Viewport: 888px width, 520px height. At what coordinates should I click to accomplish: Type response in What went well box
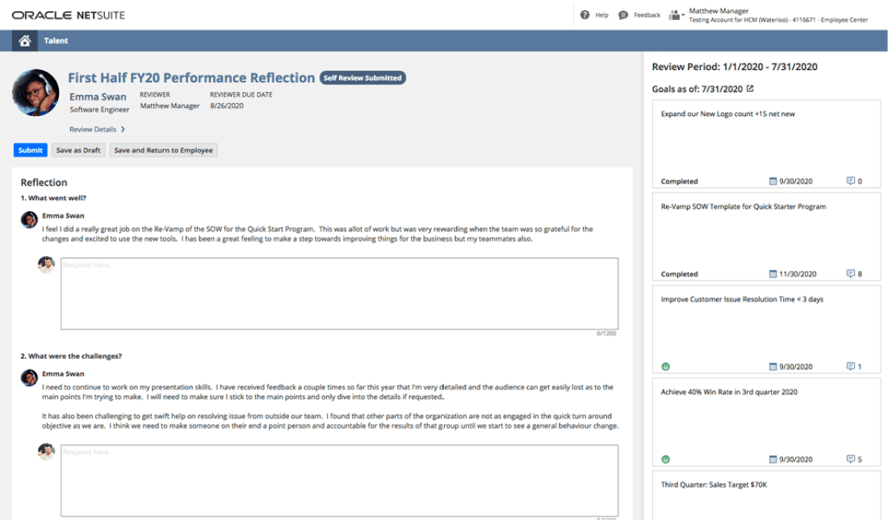pos(339,293)
